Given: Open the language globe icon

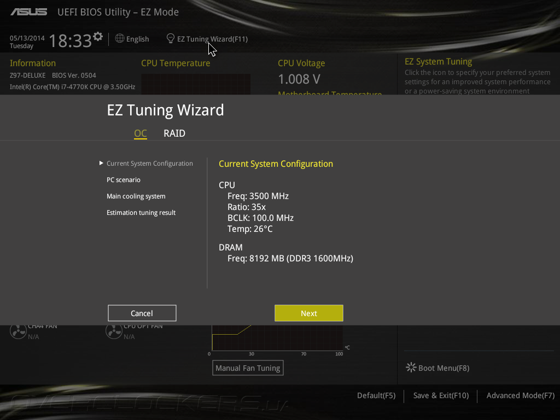Looking at the screenshot, I should click(120, 38).
